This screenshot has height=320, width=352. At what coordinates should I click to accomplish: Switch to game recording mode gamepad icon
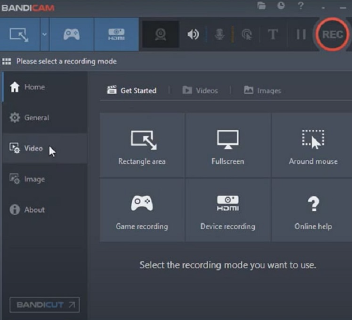pos(71,34)
